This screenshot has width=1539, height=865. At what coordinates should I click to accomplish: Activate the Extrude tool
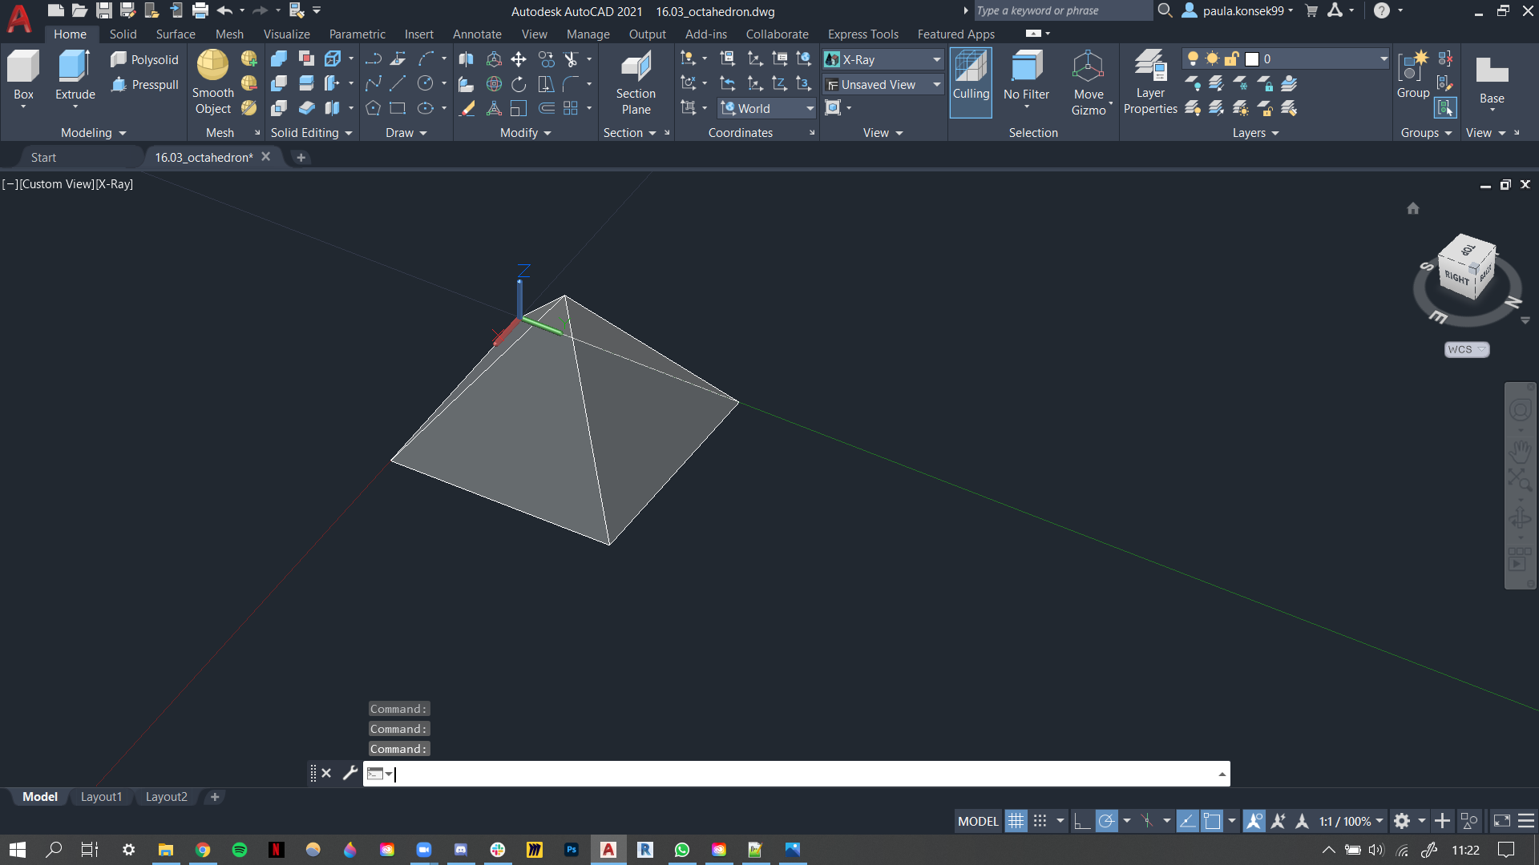pos(75,76)
